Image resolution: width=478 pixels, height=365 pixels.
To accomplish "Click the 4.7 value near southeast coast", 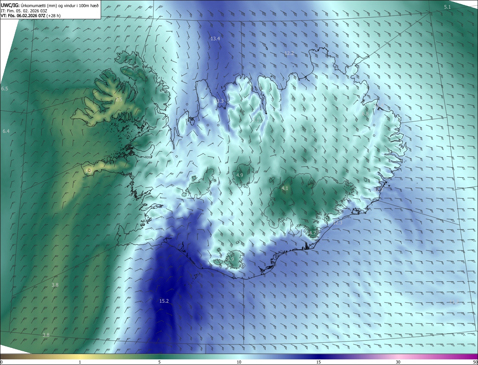I will pyautogui.click(x=313, y=233).
